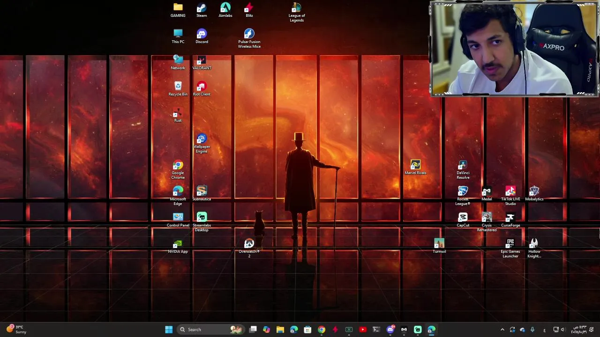Open the Windows Start menu
The image size is (600, 337).
169,330
